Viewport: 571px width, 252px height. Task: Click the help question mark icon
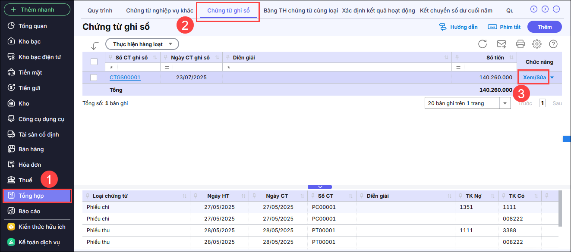coord(553,44)
